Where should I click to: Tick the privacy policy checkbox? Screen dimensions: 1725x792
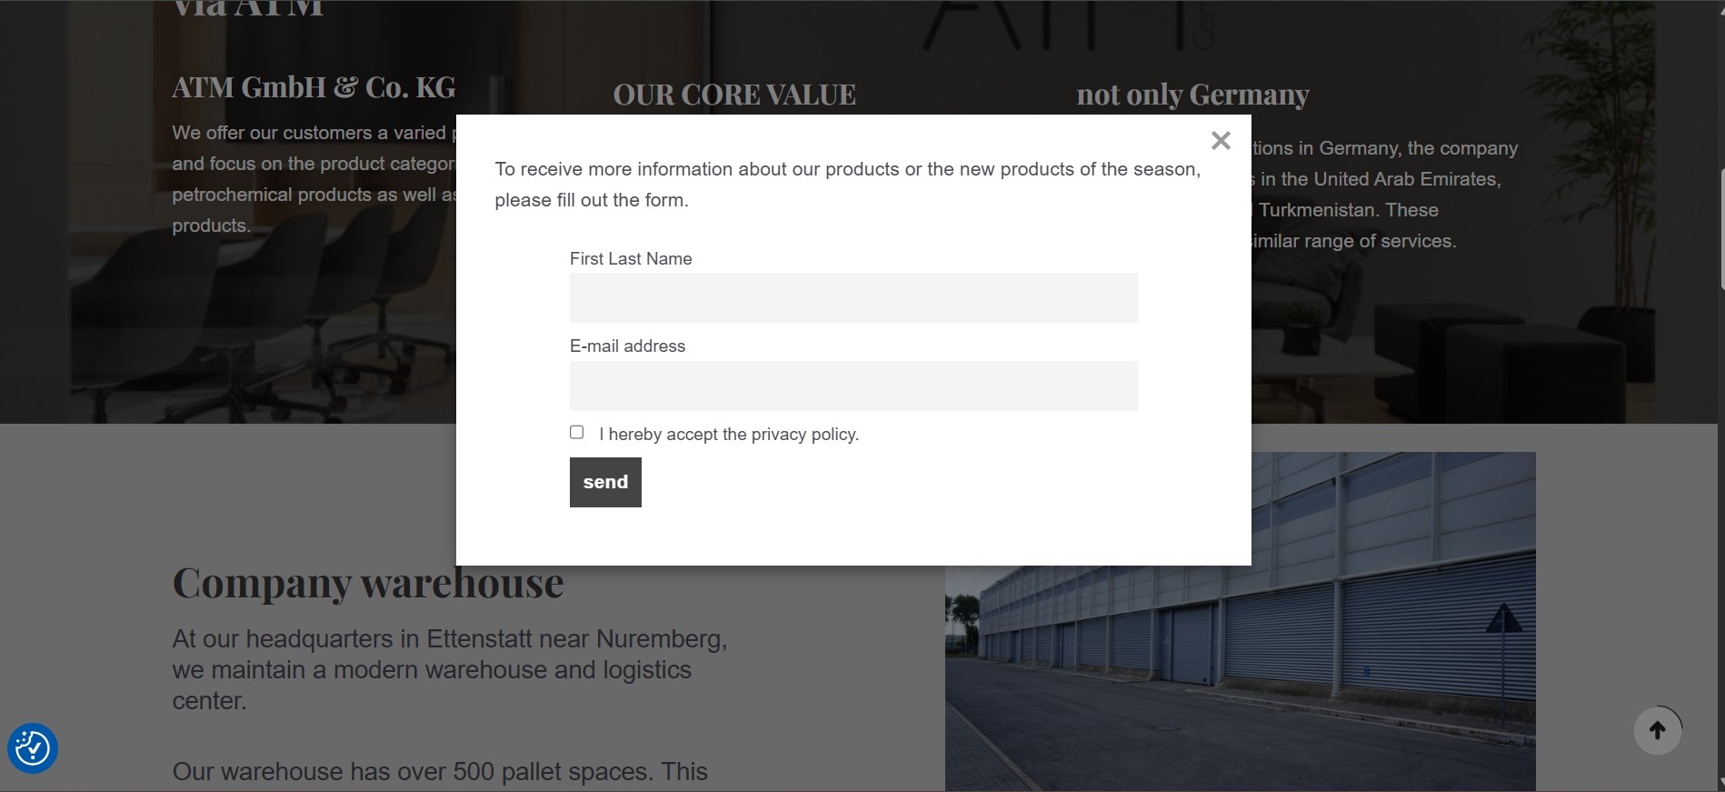pyautogui.click(x=577, y=433)
